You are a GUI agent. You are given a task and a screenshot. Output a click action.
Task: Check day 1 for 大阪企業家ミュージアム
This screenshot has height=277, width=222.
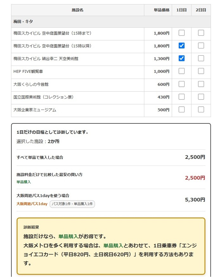(x=181, y=110)
